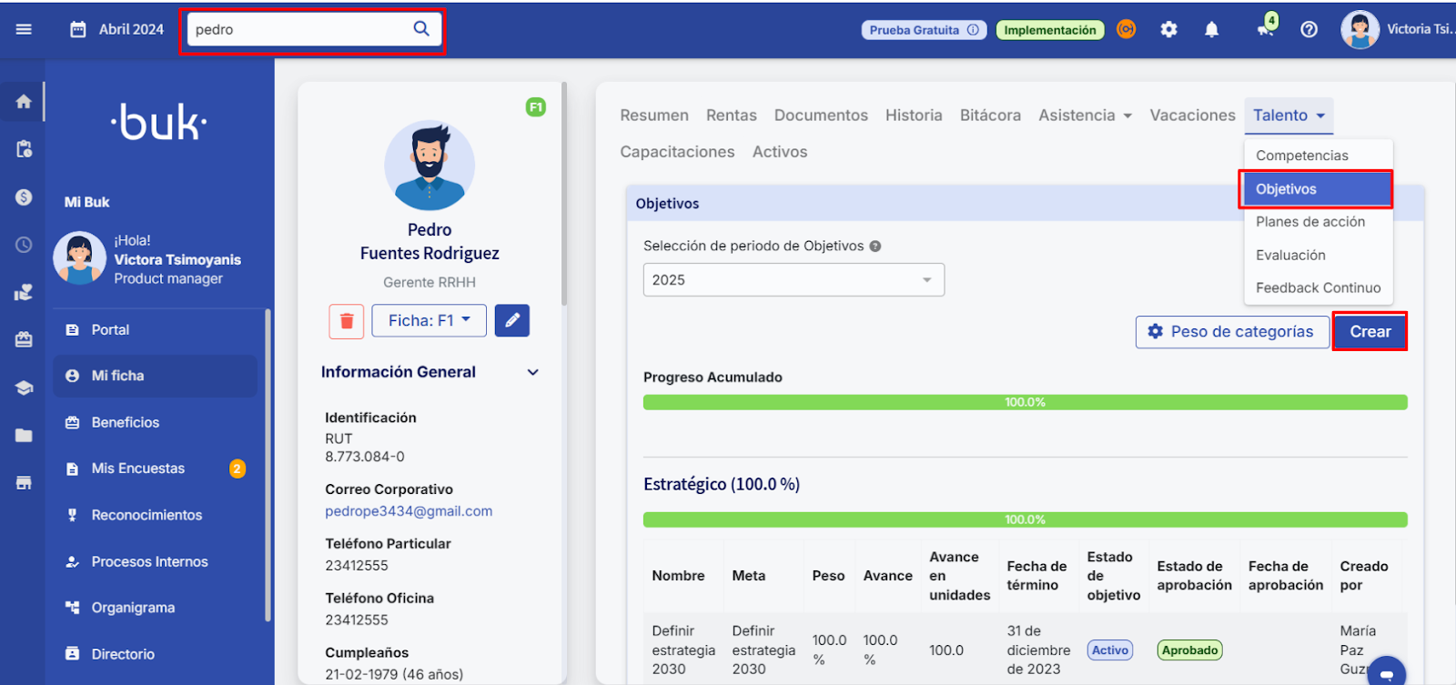This screenshot has width=1456, height=685.
Task: Switch to the Documentos tab
Action: click(820, 116)
